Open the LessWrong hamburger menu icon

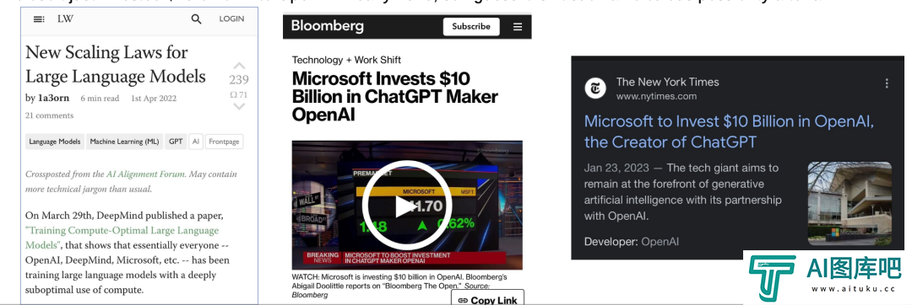[39, 19]
